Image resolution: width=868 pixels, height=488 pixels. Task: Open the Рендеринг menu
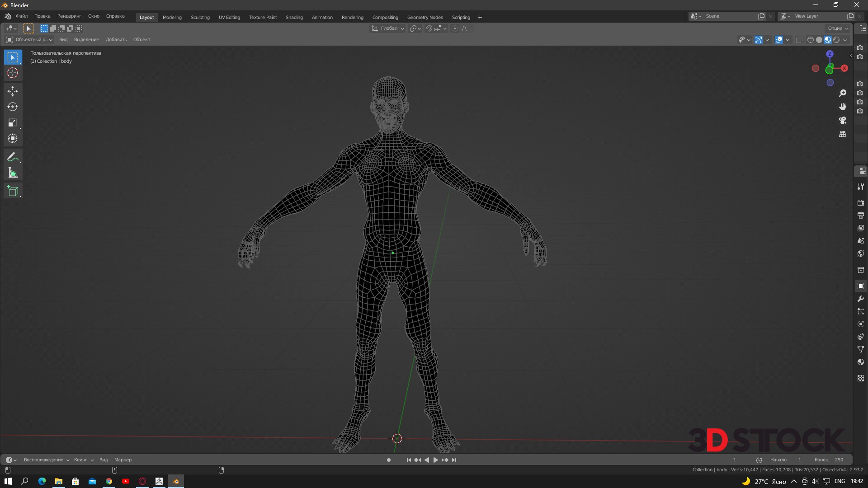69,16
